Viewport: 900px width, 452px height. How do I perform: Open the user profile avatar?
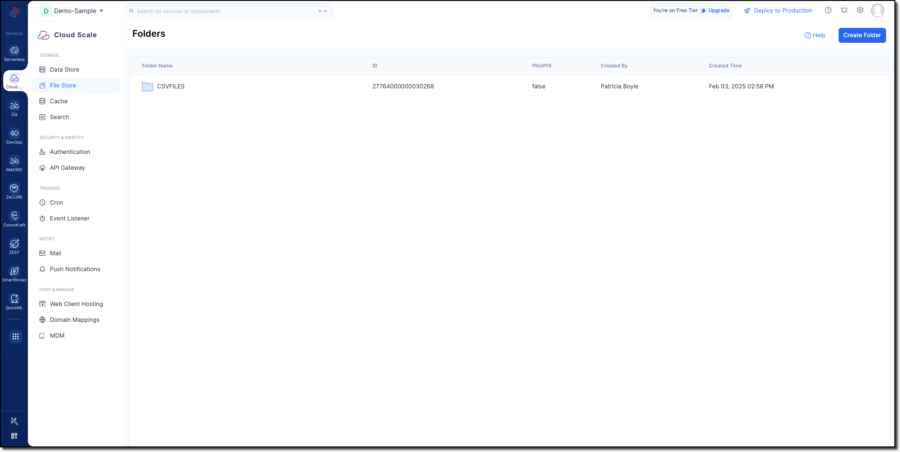pos(878,10)
